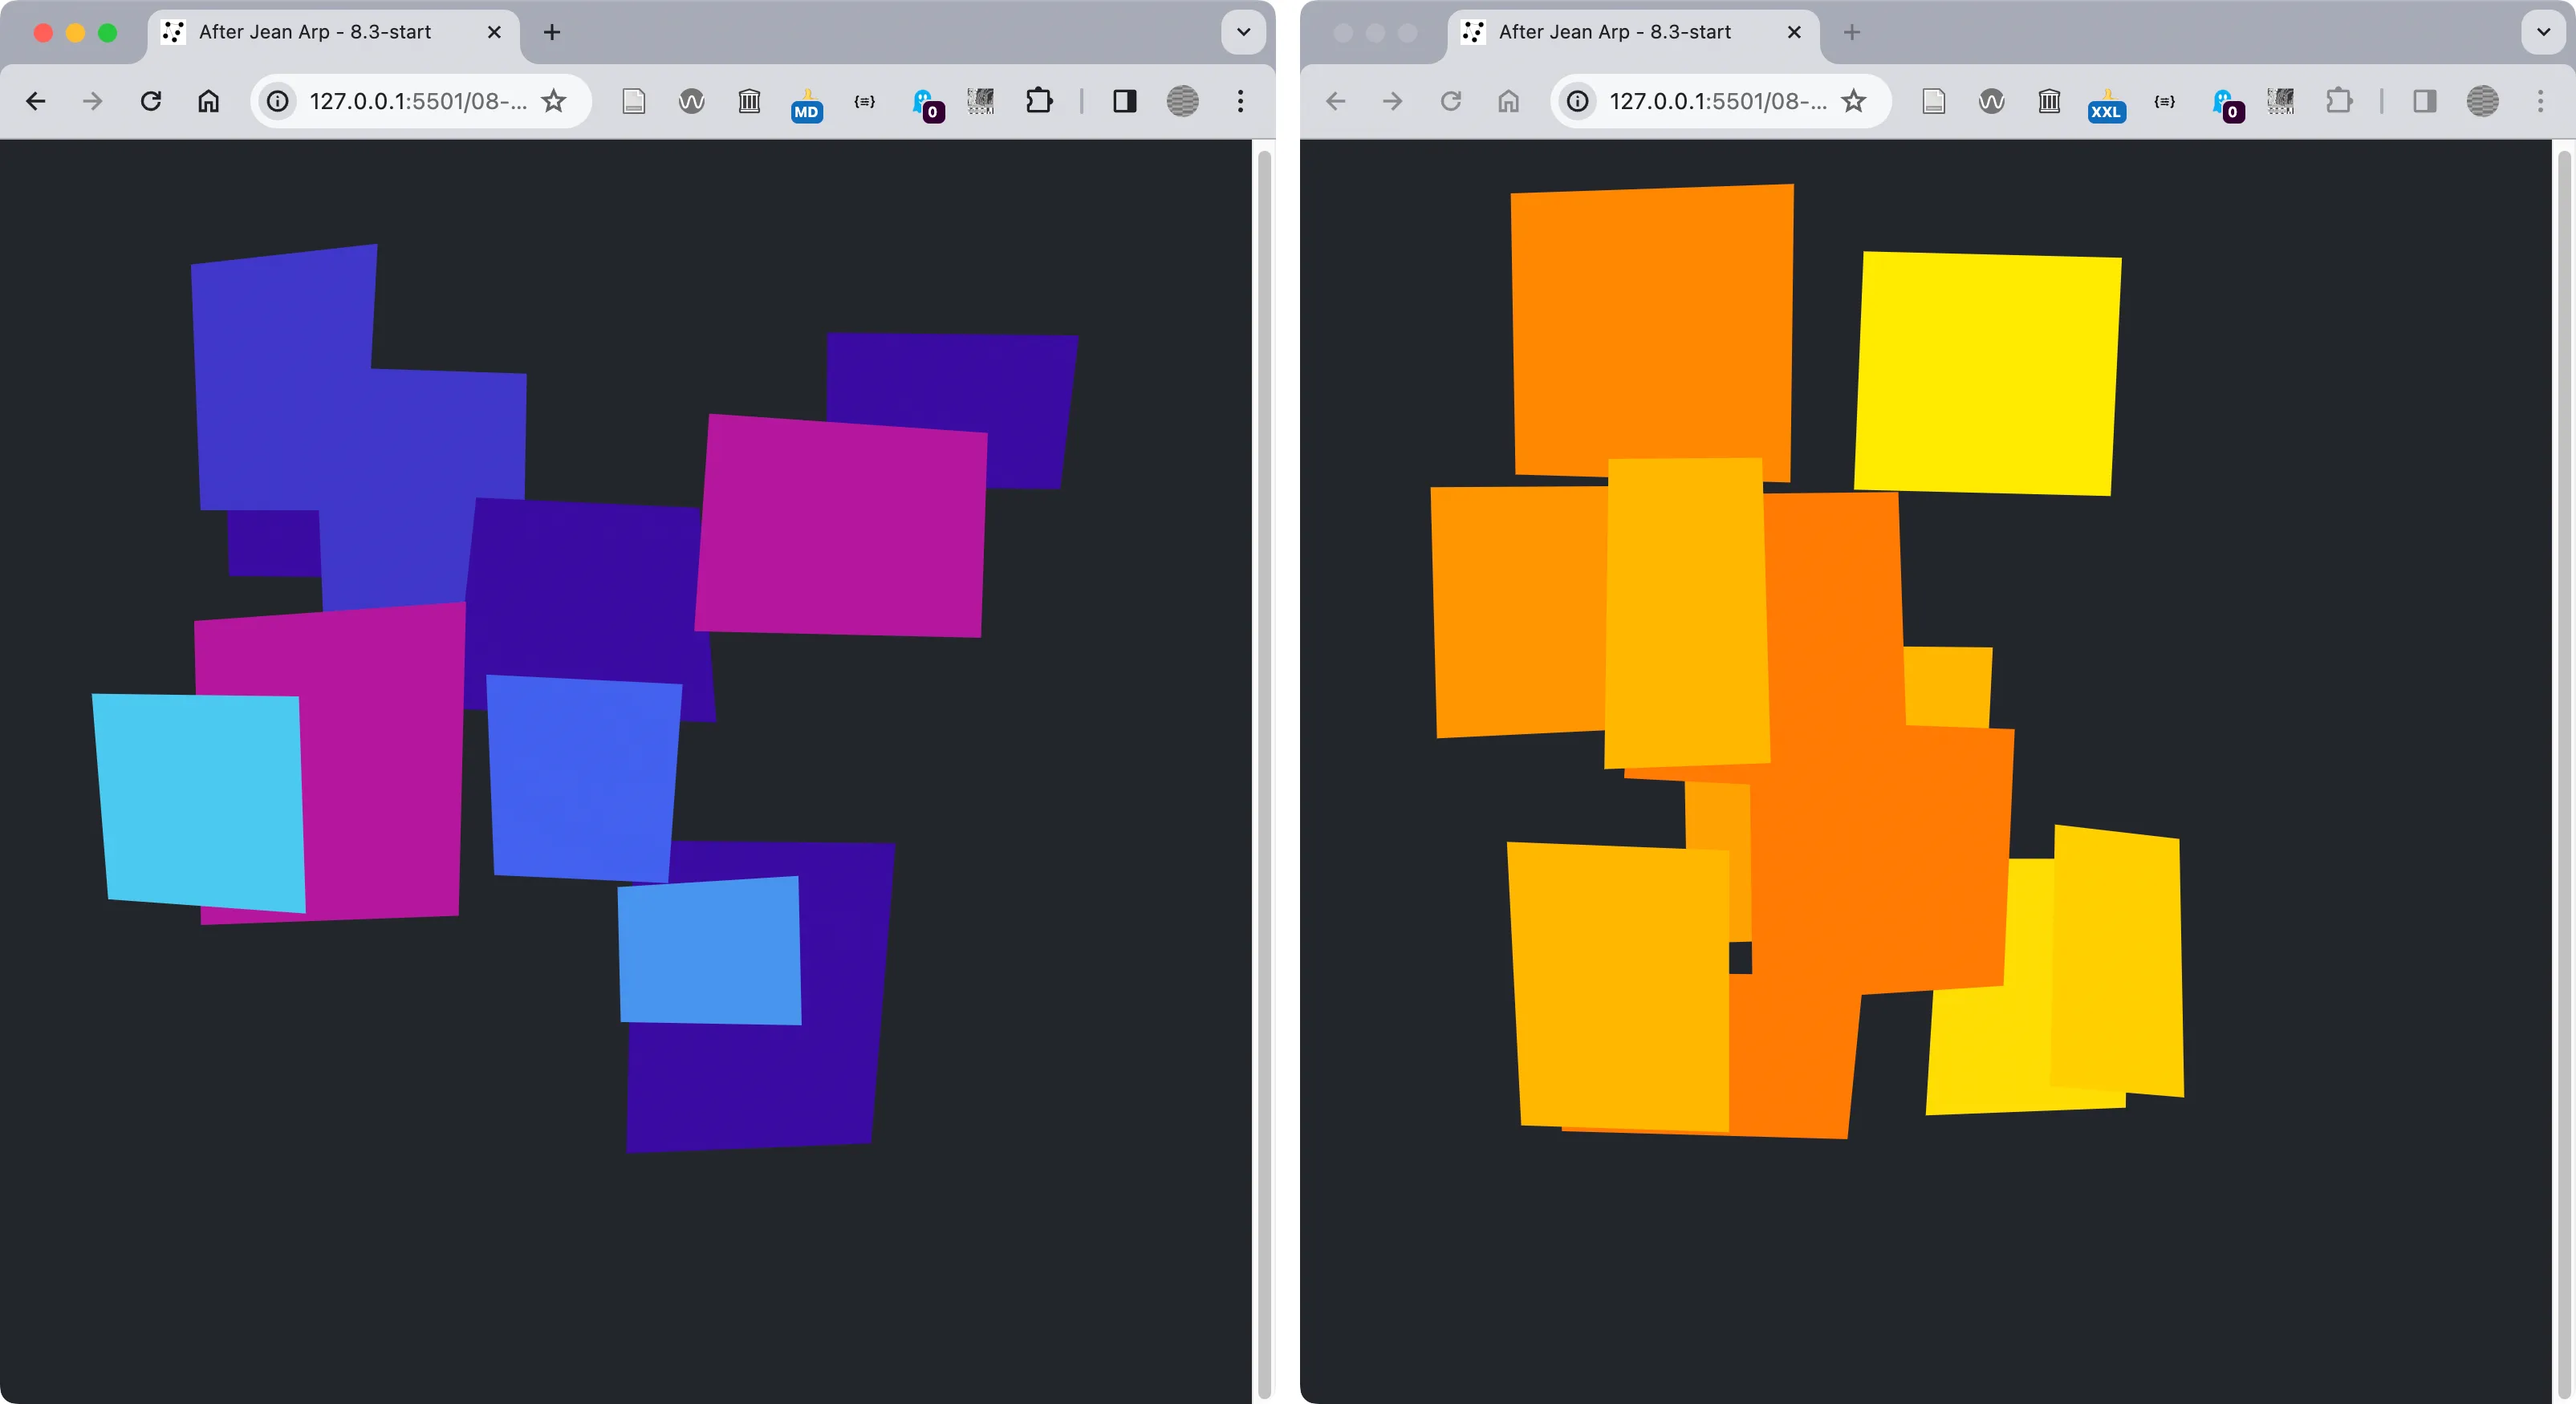Open the three-dot Chrome menu
The image size is (2576, 1404).
point(1240,102)
